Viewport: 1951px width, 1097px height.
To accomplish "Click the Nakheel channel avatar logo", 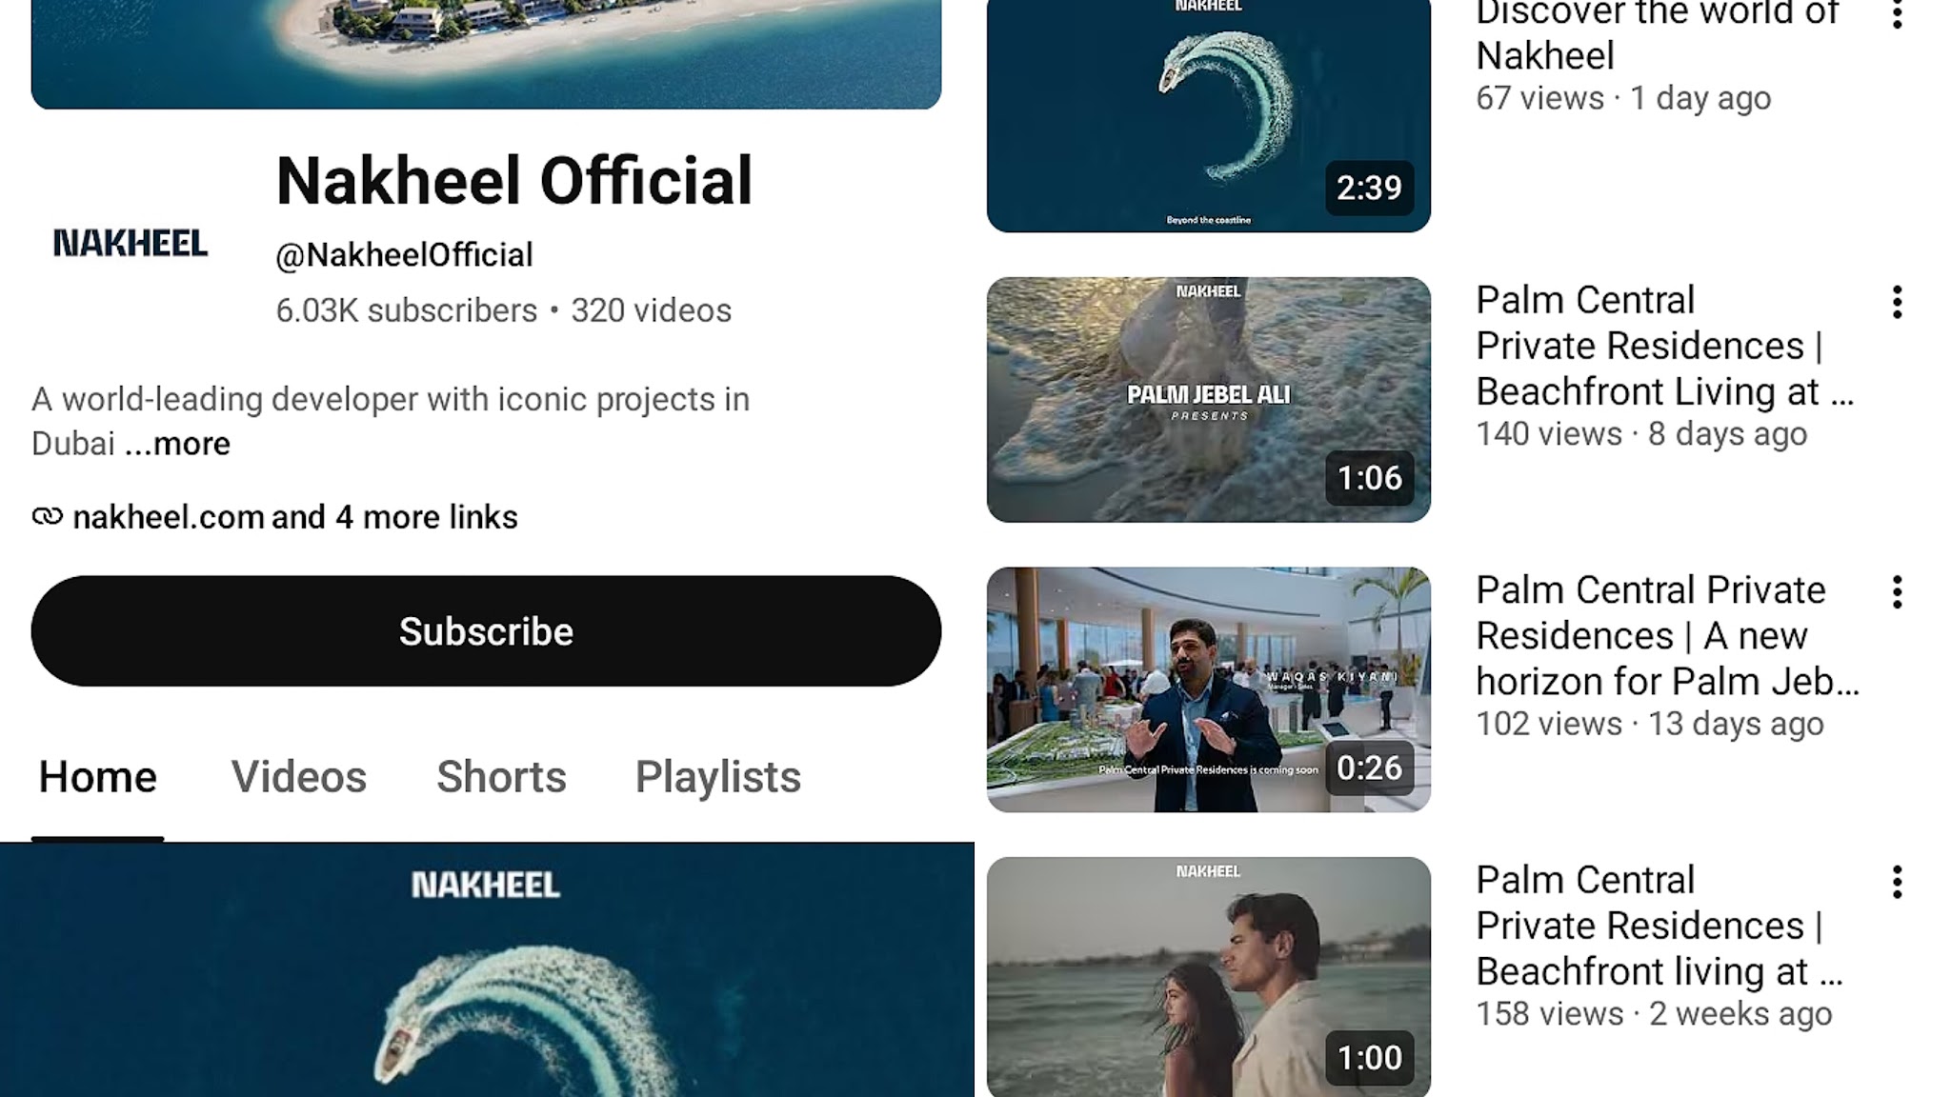I will (x=131, y=244).
